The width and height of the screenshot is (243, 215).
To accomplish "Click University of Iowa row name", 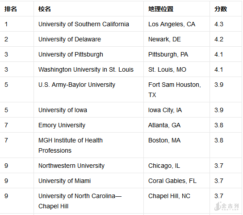I will pyautogui.click(x=63, y=110).
